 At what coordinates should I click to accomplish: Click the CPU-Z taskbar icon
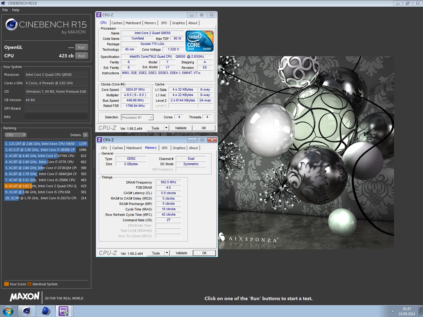64,311
